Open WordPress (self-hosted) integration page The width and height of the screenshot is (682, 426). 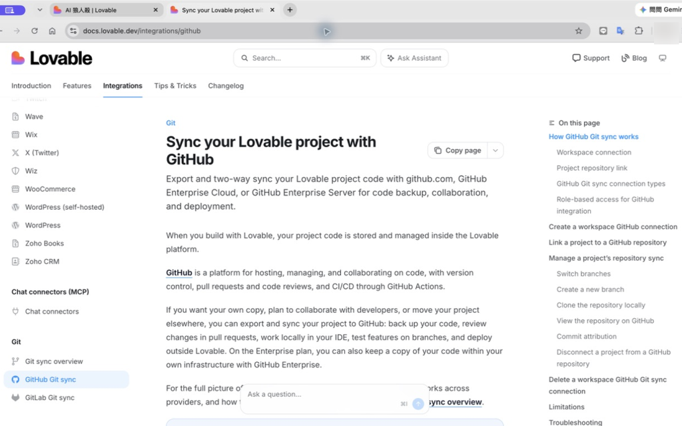pyautogui.click(x=65, y=208)
